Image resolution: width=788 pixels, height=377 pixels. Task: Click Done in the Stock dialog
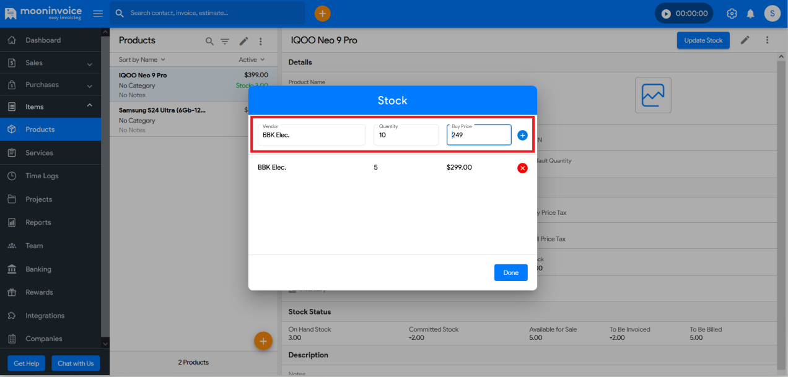coord(511,272)
